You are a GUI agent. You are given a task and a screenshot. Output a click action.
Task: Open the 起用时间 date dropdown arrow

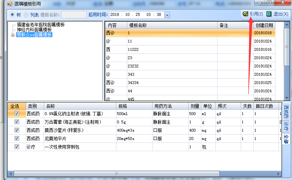click(167, 15)
